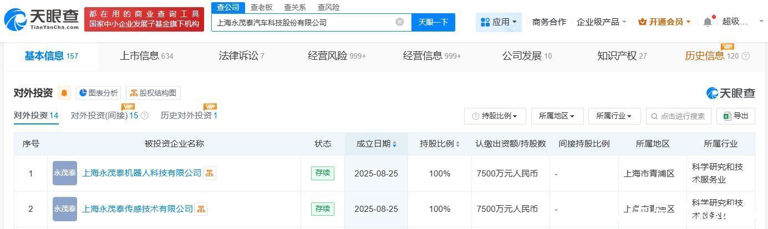Switch to 查老板 search tab
This screenshot has width=768, height=229.
pos(261,7)
